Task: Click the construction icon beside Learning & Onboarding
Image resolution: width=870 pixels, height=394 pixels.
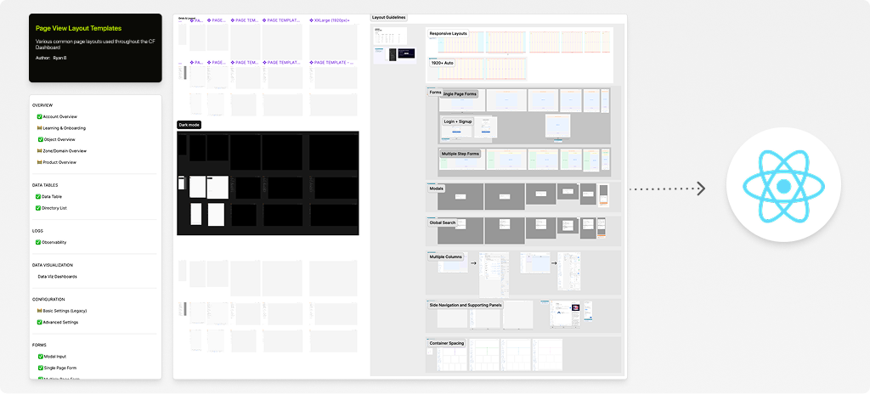Action: click(x=39, y=128)
